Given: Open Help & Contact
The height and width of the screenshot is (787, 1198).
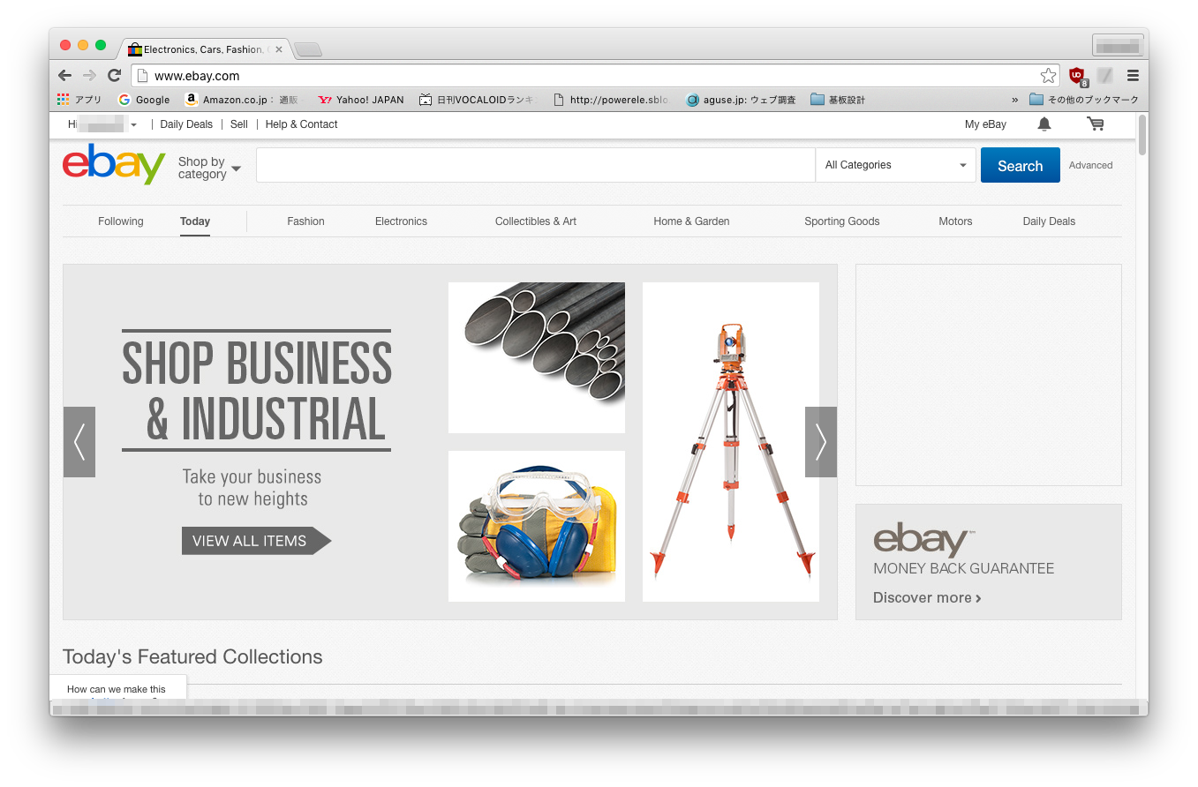Looking at the screenshot, I should point(302,124).
